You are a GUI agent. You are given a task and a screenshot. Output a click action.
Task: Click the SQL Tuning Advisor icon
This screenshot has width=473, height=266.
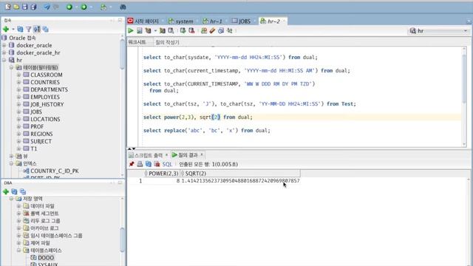[171, 30]
